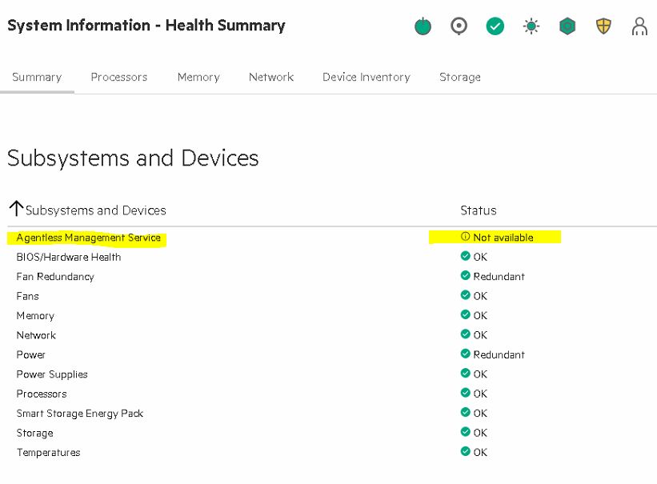
Task: Go to the Network tab
Action: click(x=271, y=77)
